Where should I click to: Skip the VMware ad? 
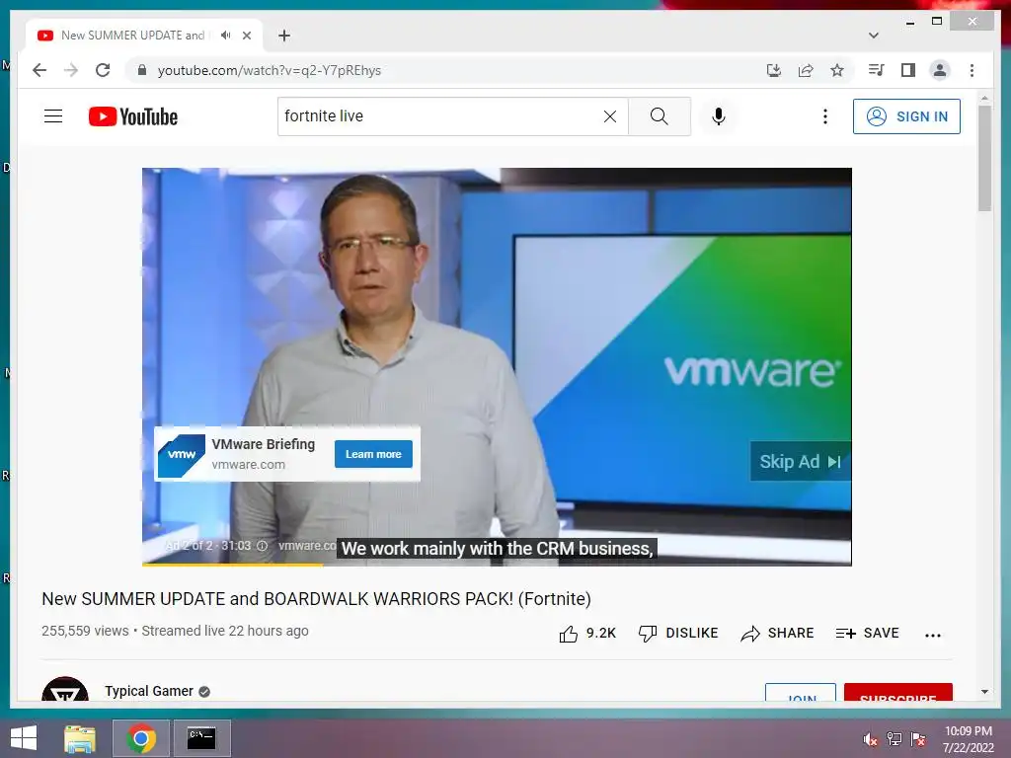(800, 462)
